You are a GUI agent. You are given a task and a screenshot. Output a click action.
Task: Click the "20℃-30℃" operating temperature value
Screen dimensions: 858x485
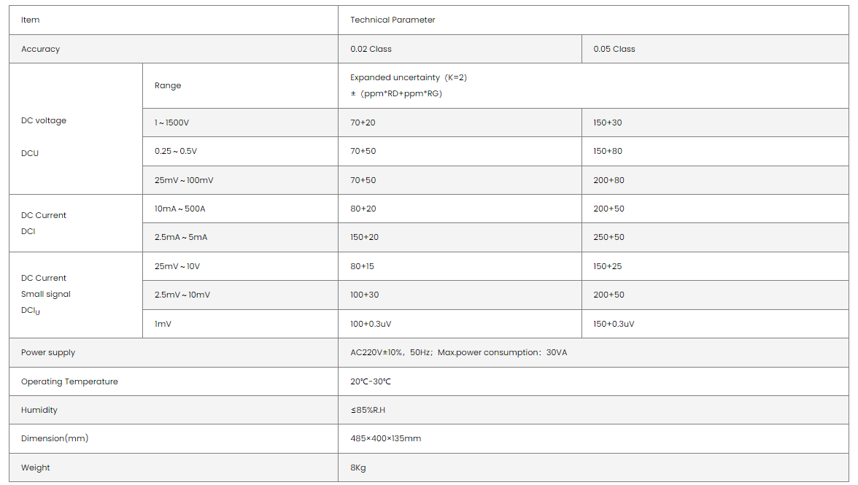(x=371, y=381)
